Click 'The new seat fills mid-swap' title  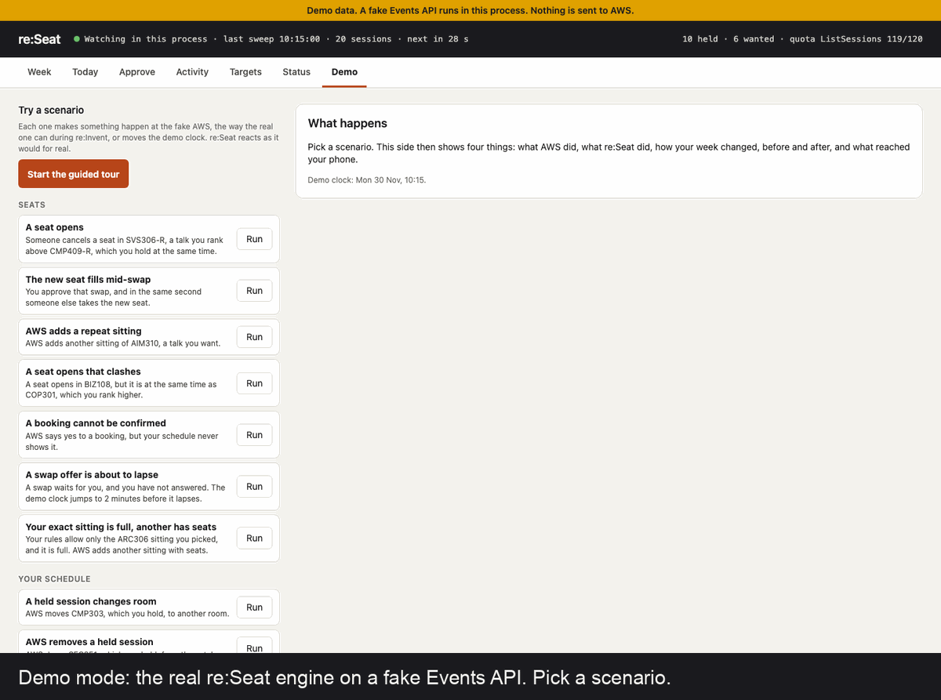88,279
